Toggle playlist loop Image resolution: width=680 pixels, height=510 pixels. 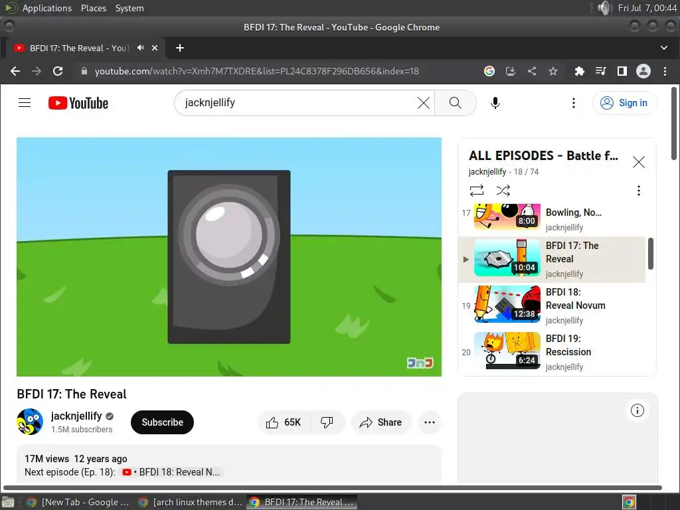[x=476, y=191]
